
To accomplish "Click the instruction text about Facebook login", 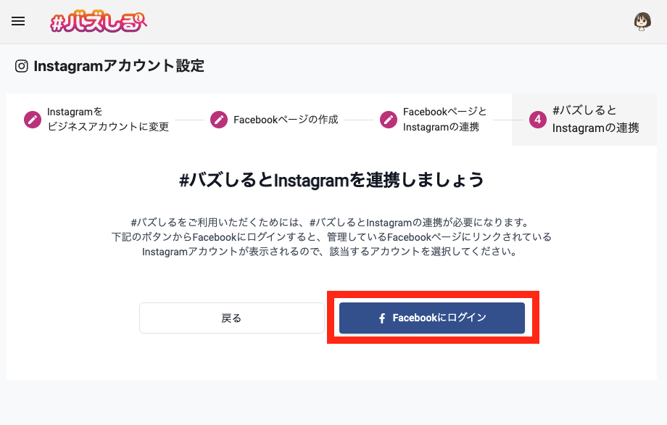I will [x=333, y=236].
